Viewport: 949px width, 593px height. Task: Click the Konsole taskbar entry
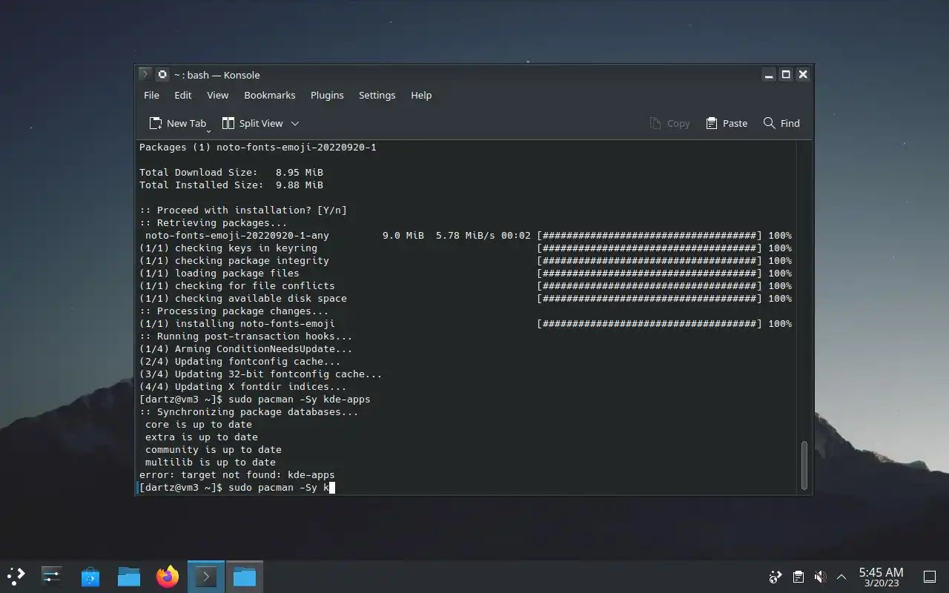coord(206,576)
